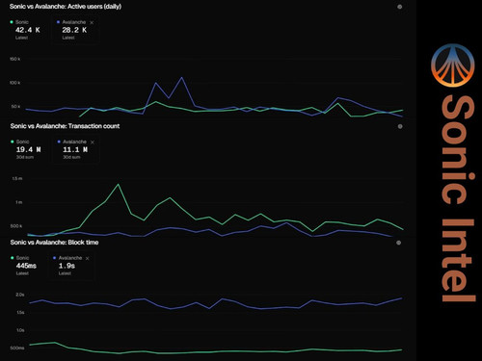Select the Avalanche 28.2 K legend card

click(75, 30)
